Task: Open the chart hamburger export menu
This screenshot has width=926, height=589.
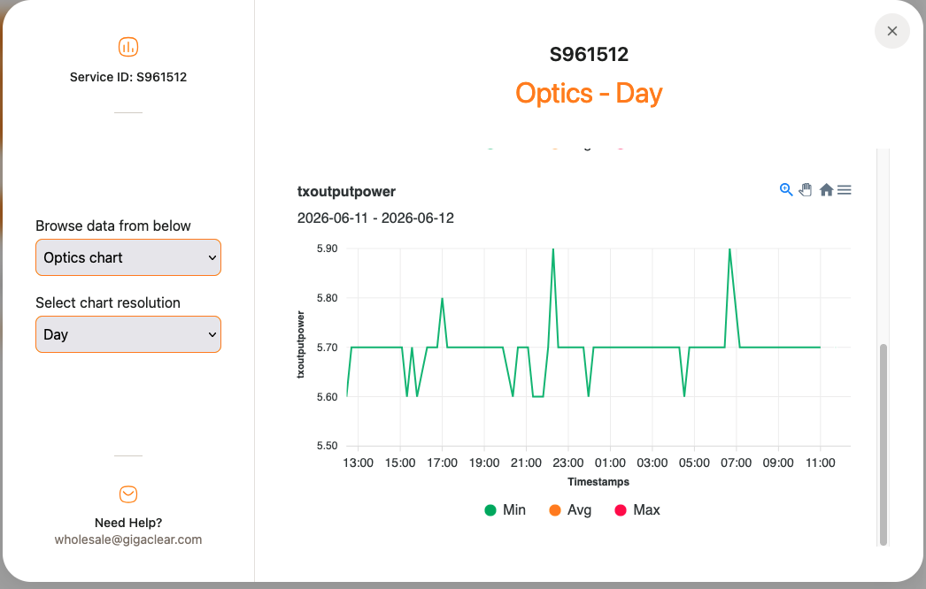Action: coord(845,189)
